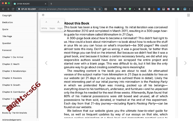Decrease font size with the small A
This screenshot has height=121, width=193.
46,22
